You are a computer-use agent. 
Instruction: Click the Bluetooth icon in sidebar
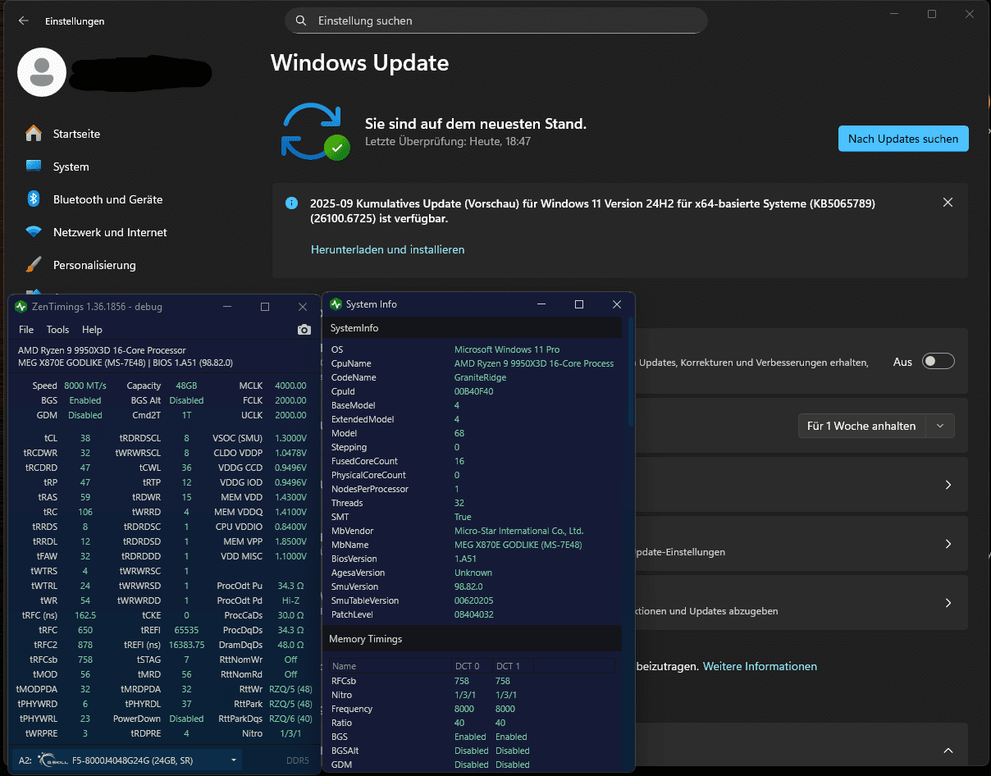coord(34,199)
